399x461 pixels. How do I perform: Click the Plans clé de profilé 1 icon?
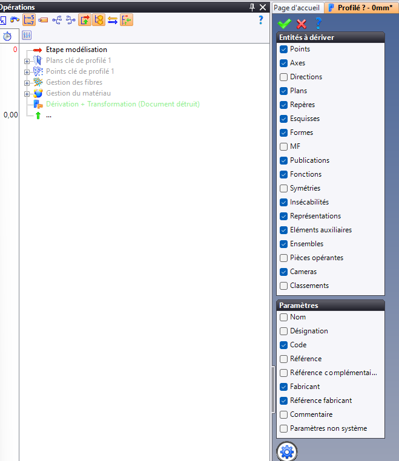(x=38, y=60)
